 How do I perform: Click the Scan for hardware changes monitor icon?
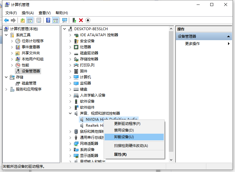[65, 20]
